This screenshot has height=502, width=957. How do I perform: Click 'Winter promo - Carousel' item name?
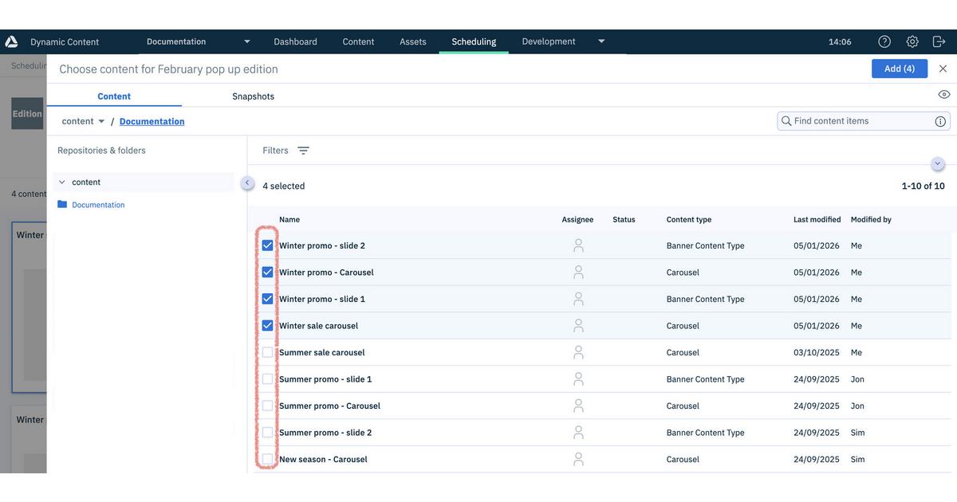click(x=326, y=273)
